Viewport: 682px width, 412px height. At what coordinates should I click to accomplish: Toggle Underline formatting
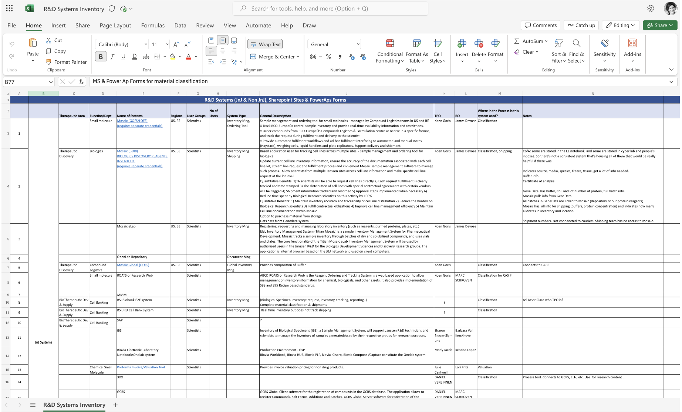coord(123,57)
